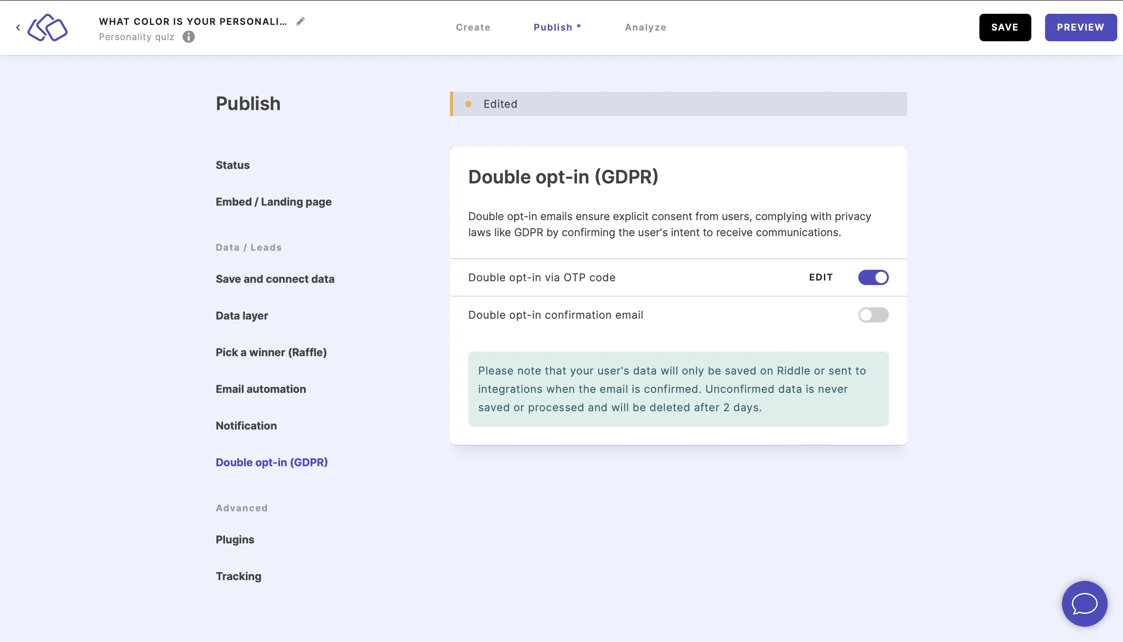Click the info icon next to Personality quiz

pyautogui.click(x=188, y=36)
